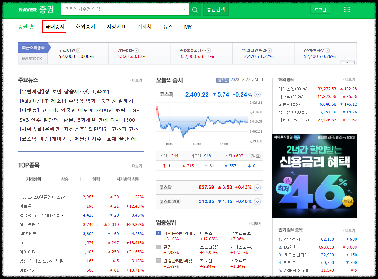Viewport: 378px width, 279px height.
Task: Open the 국내증시 menu
Action: pyautogui.click(x=55, y=27)
